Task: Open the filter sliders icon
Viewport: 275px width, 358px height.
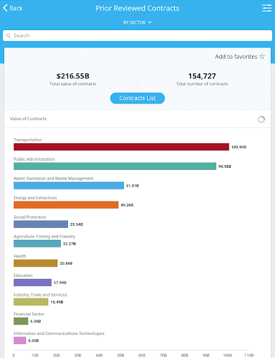Action: coord(267,8)
